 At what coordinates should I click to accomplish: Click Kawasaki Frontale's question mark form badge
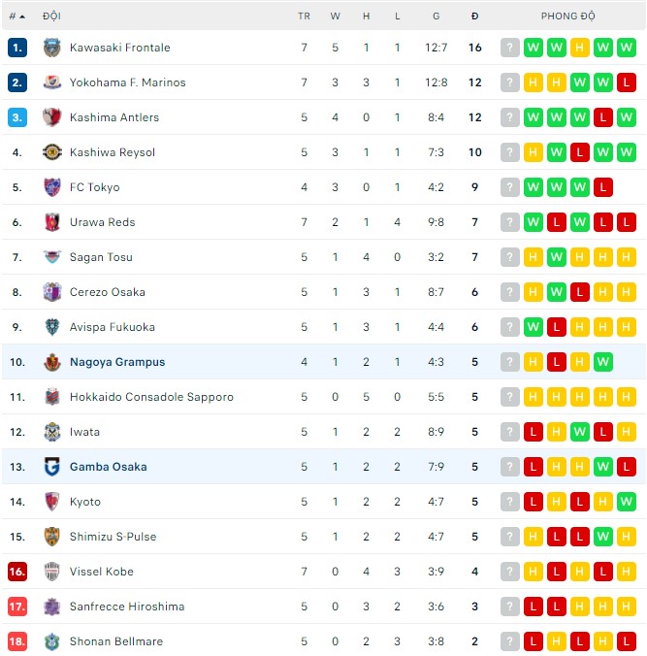(x=509, y=48)
